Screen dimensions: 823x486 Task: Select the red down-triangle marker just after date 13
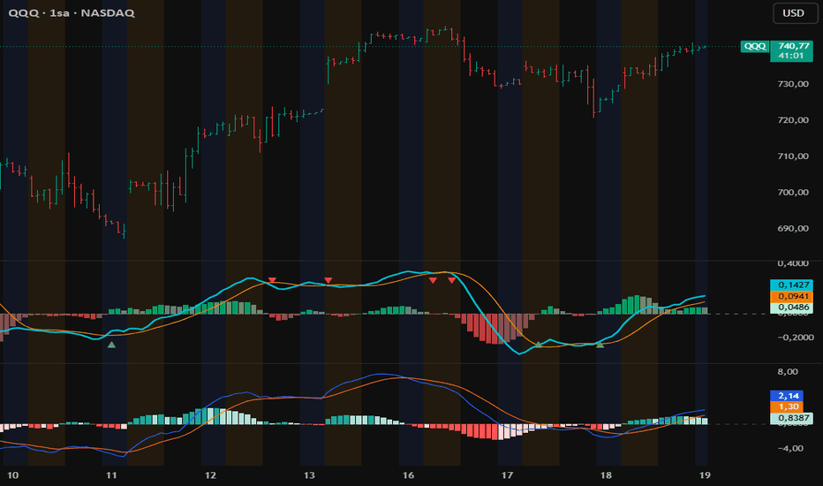pyautogui.click(x=328, y=280)
